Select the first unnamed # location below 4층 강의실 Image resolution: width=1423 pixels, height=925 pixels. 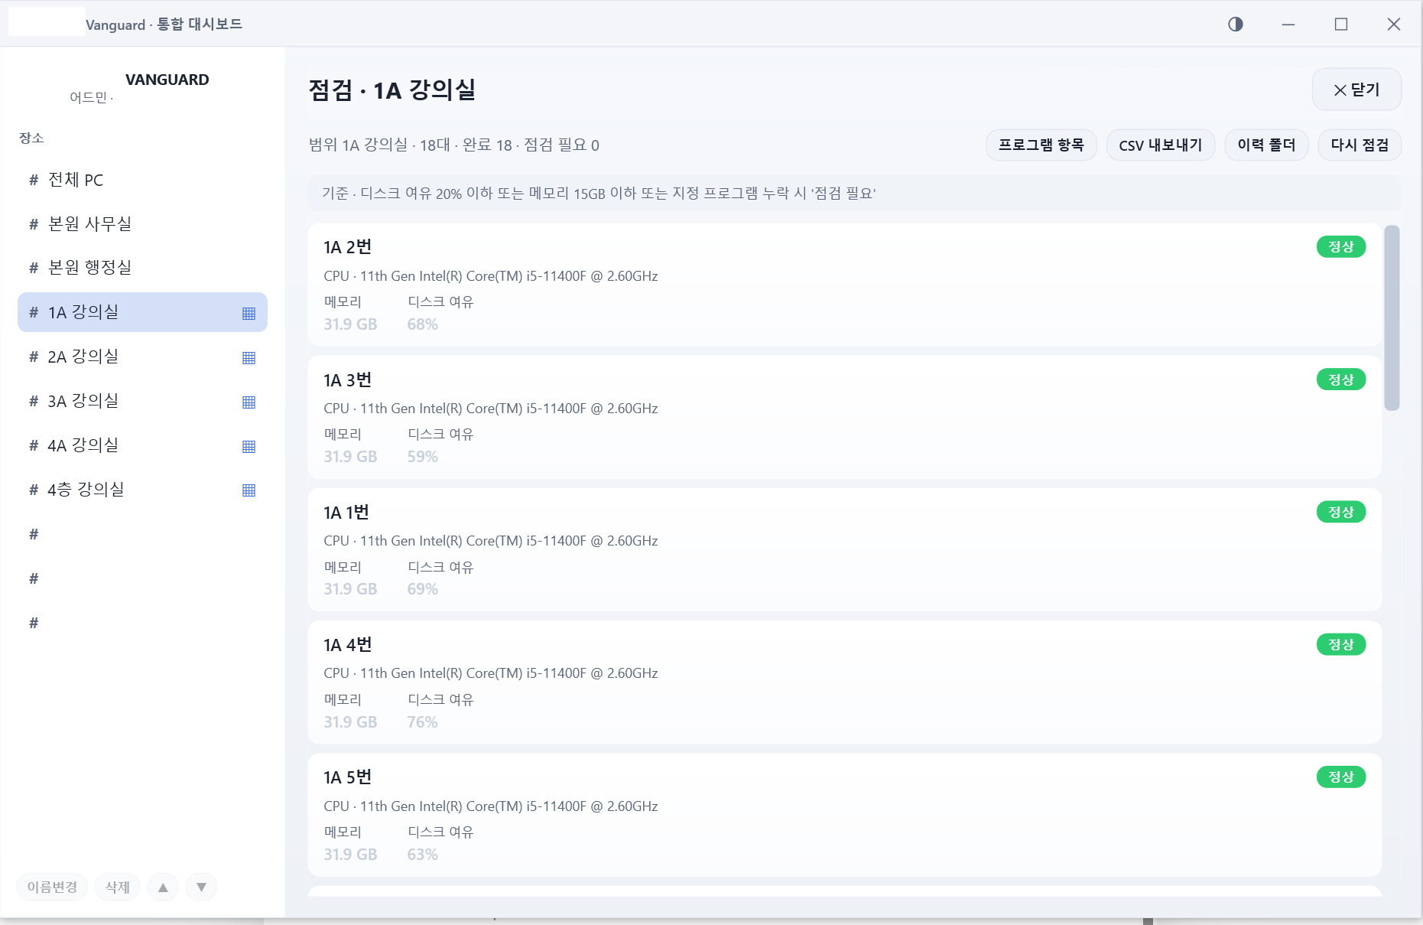pos(142,534)
